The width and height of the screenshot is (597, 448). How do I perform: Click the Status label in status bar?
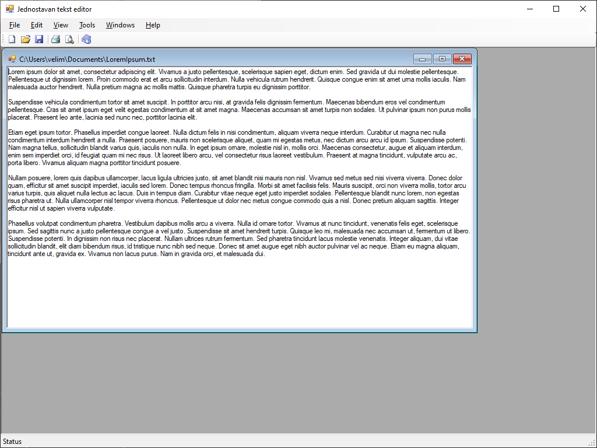click(12, 442)
